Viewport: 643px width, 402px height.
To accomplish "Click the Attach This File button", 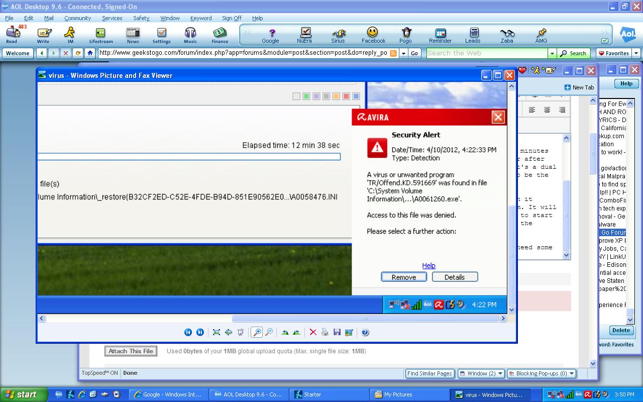I will pyautogui.click(x=131, y=351).
